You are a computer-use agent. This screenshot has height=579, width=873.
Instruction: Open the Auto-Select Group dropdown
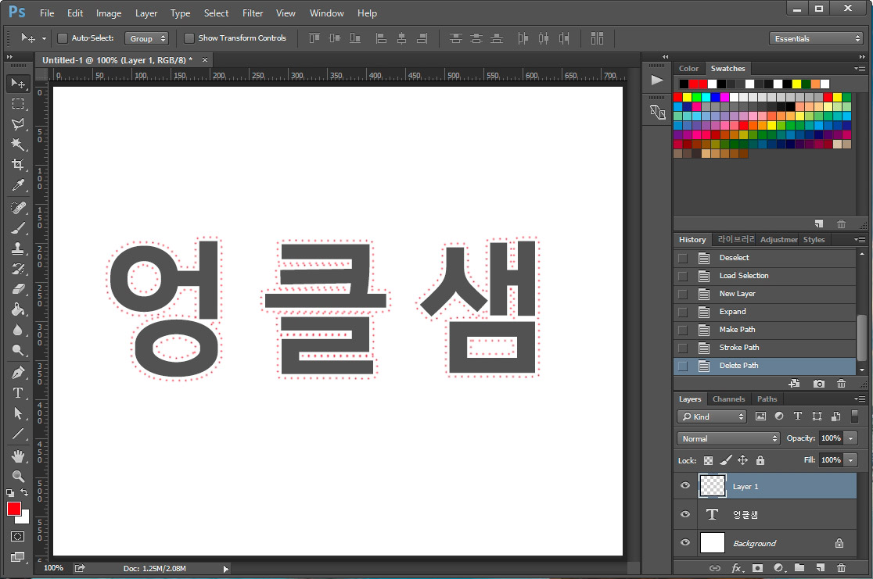point(146,38)
